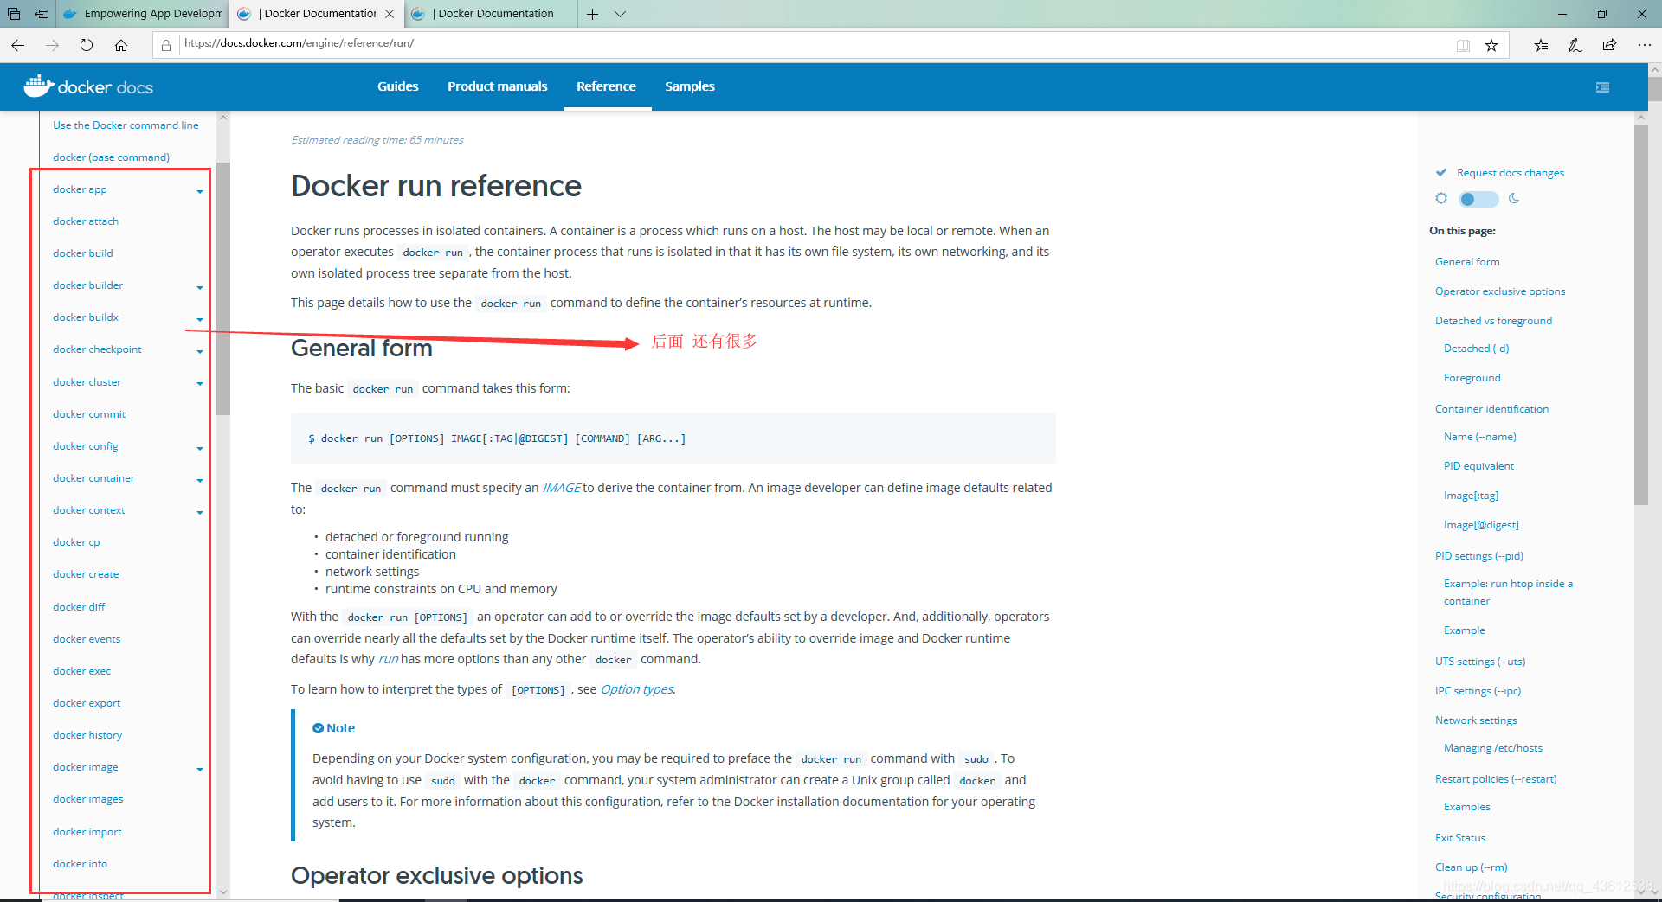Viewport: 1662px width, 902px height.
Task: Open docker exec sidebar link
Action: [82, 671]
